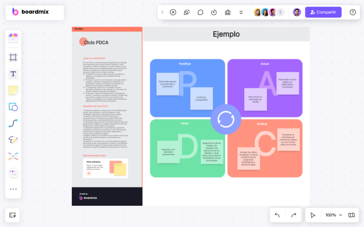Start the timer tool
This screenshot has height=227, width=364.
coord(214,12)
